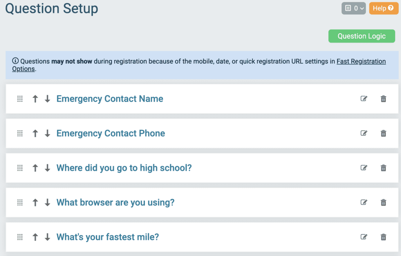Edit the Emergency Contact Name question
This screenshot has width=401, height=256.
pos(364,98)
